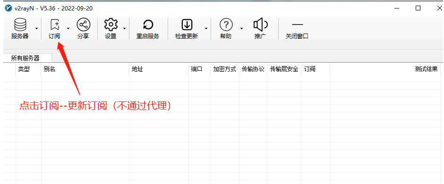Maximize the v2rayN window
This screenshot has height=184, width=444.
coord(418,8)
